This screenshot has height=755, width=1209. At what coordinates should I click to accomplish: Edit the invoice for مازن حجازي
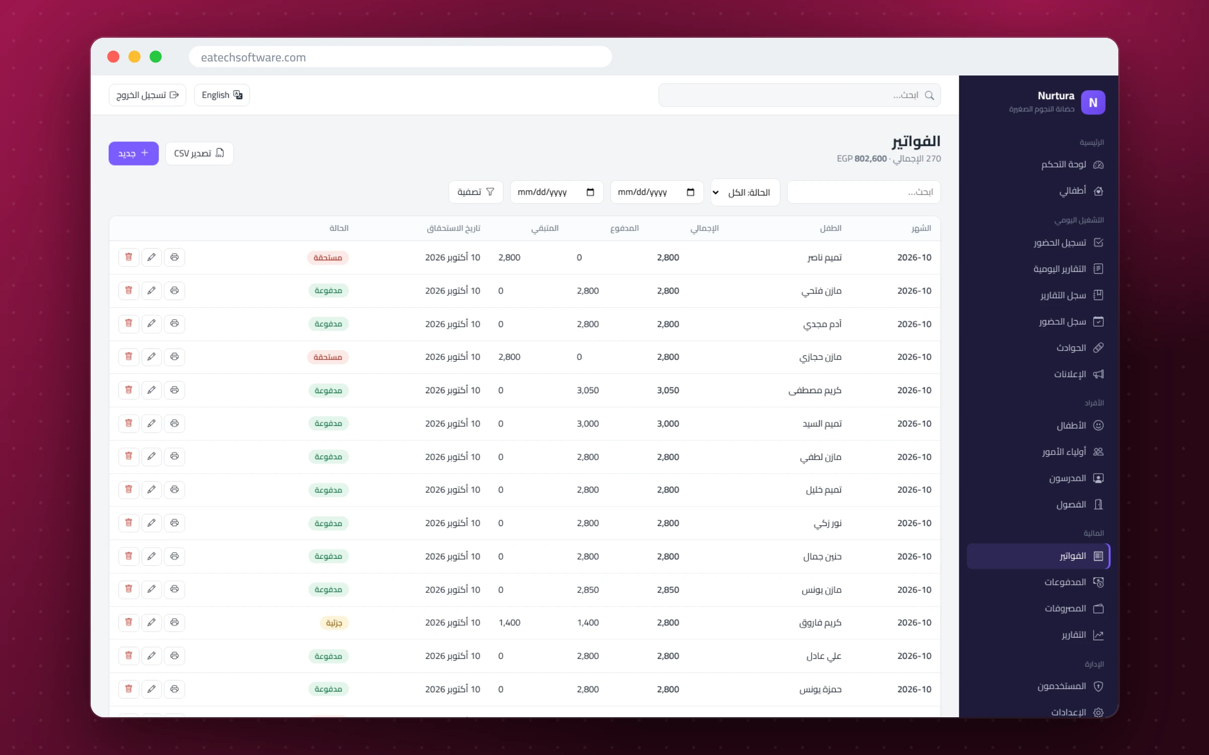click(x=151, y=357)
